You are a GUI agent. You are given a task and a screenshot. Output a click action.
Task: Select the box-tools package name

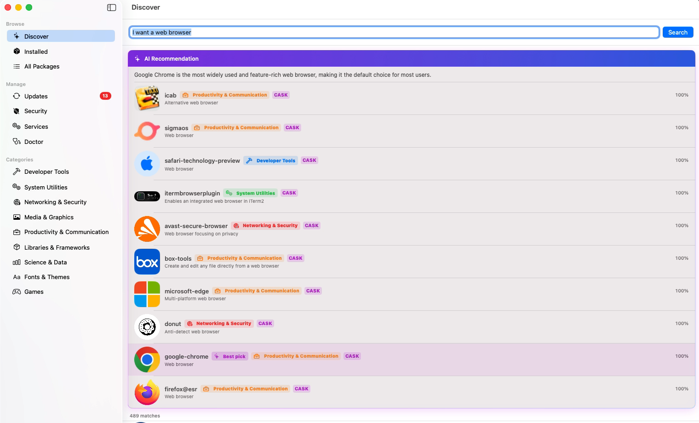[x=178, y=258]
